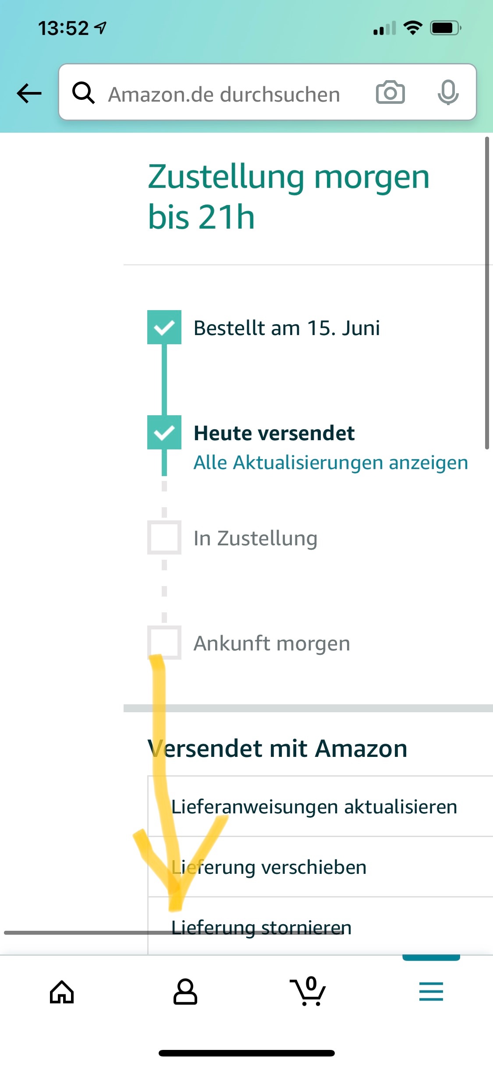Tap the 'Bestellt am 15. Juni' checkmark

(x=164, y=327)
